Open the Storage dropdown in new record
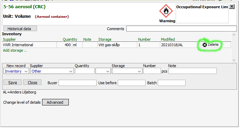 click(x=127, y=71)
